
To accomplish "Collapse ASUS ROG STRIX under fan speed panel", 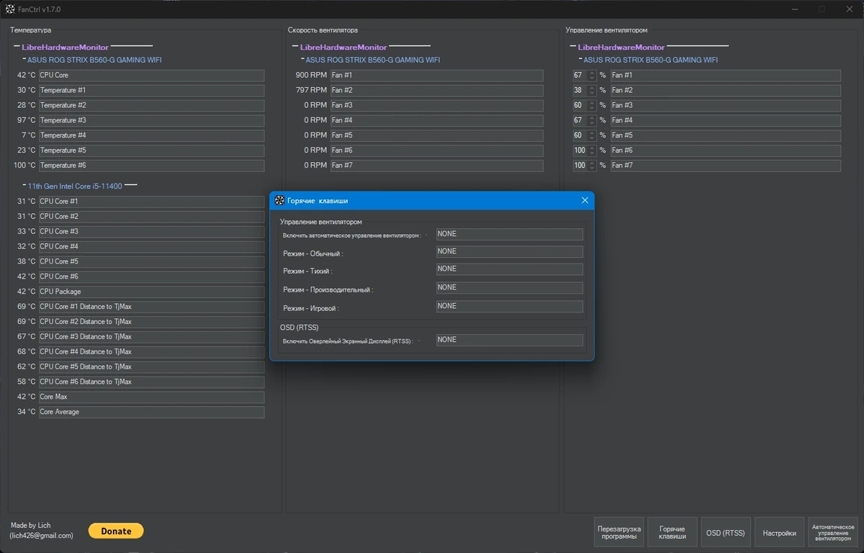I will pos(302,59).
